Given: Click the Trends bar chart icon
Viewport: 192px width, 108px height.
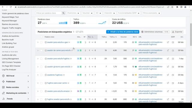Looking at the screenshot, I should point(3,99).
